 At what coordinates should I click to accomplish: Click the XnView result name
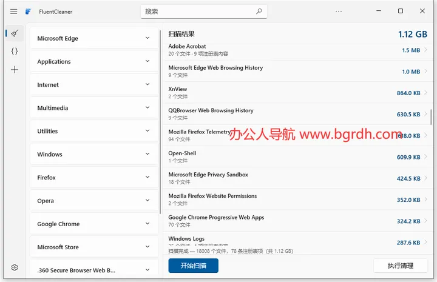click(177, 89)
